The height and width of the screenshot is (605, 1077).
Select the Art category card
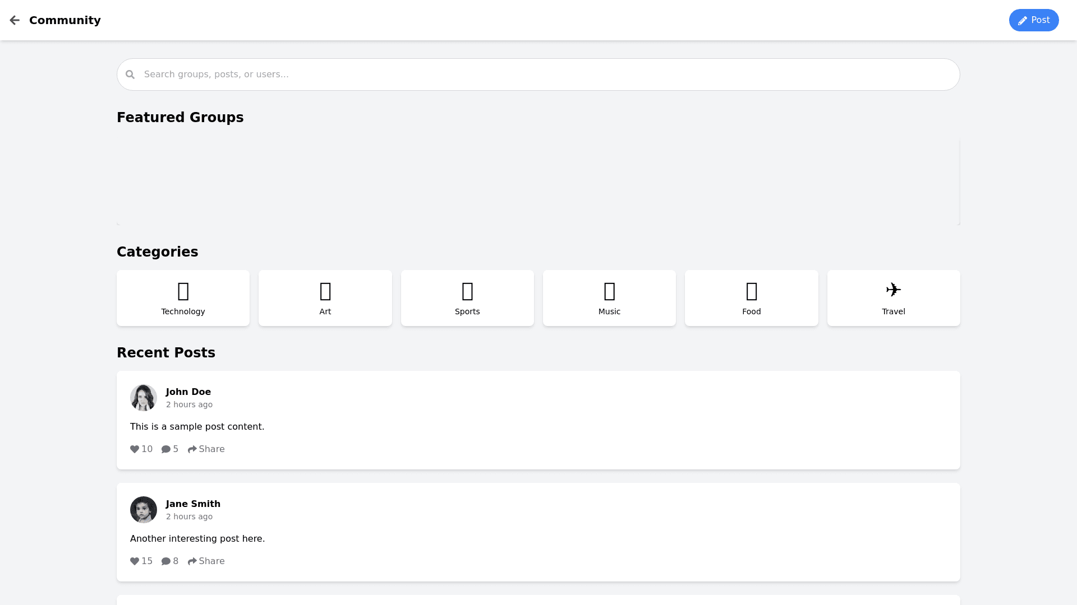tap(325, 298)
